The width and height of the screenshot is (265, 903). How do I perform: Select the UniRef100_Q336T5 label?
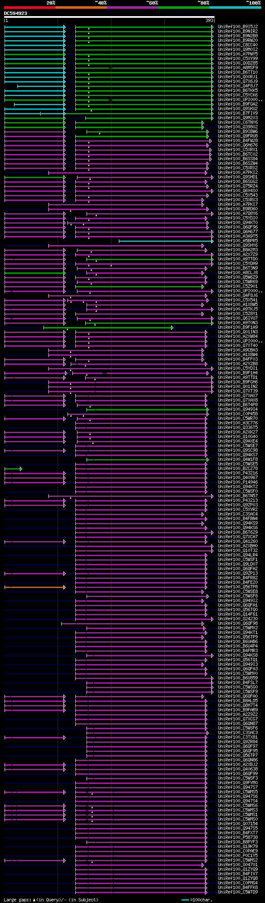pyautogui.click(x=238, y=427)
